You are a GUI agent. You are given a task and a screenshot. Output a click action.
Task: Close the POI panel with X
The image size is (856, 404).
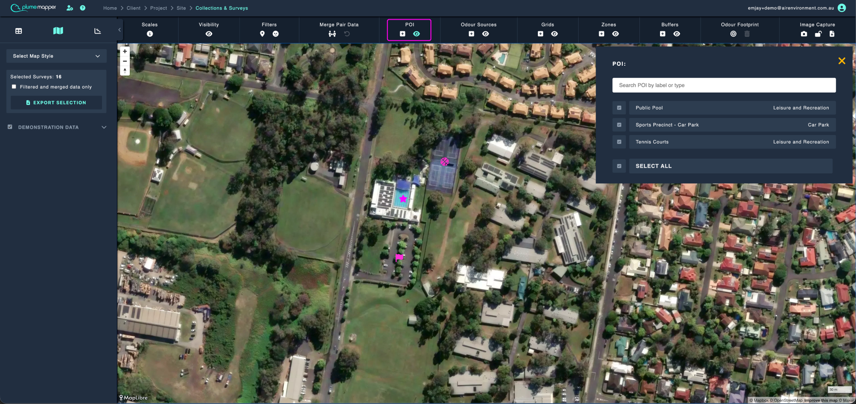click(x=842, y=61)
